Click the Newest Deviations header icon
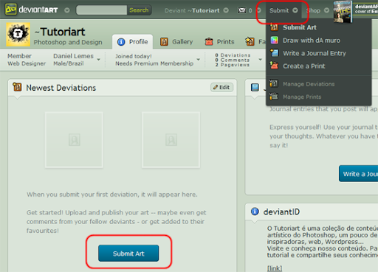Screen dimensions: 378x272 click(x=17, y=87)
